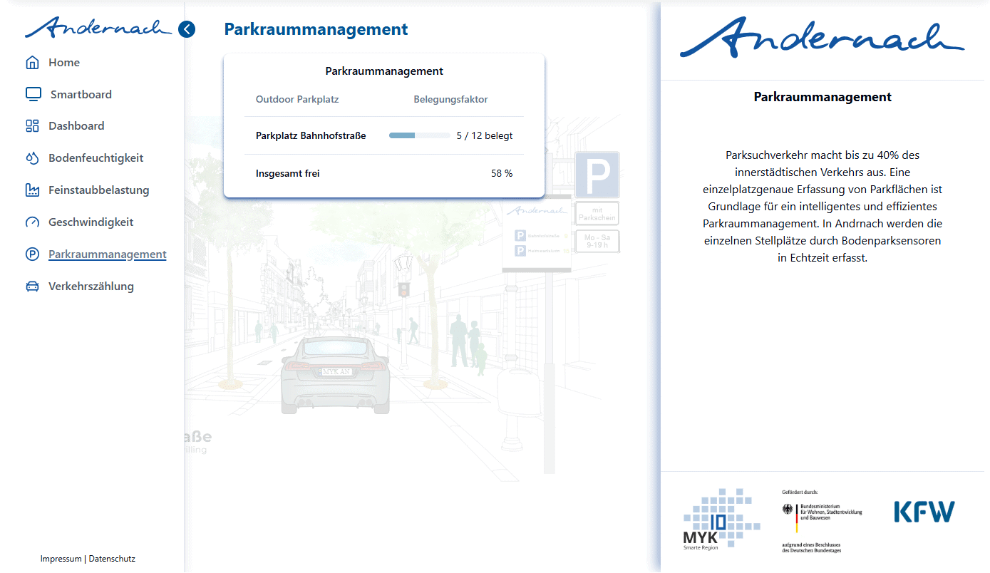This screenshot has height=573, width=990.
Task: Click the Andernach logo in the sidebar
Action: tap(98, 29)
